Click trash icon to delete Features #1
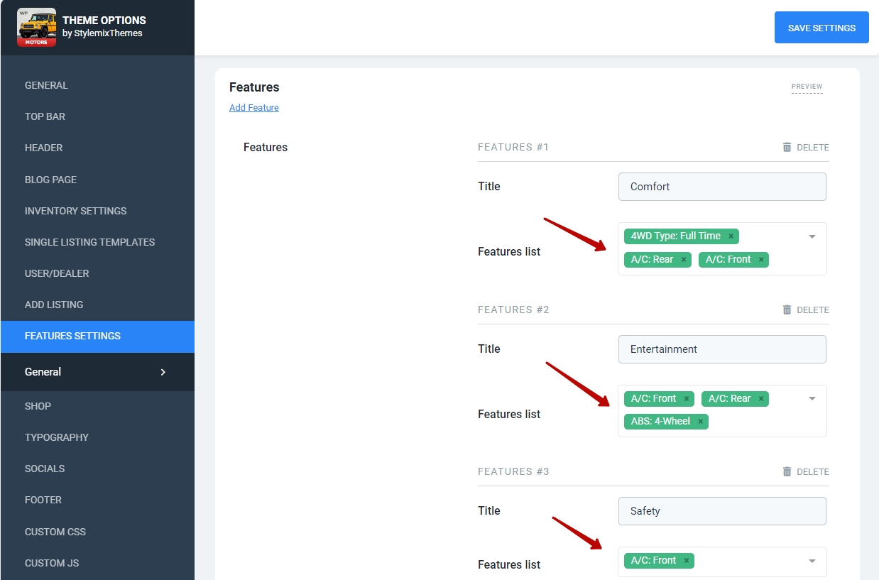The height and width of the screenshot is (580, 879). tap(787, 147)
